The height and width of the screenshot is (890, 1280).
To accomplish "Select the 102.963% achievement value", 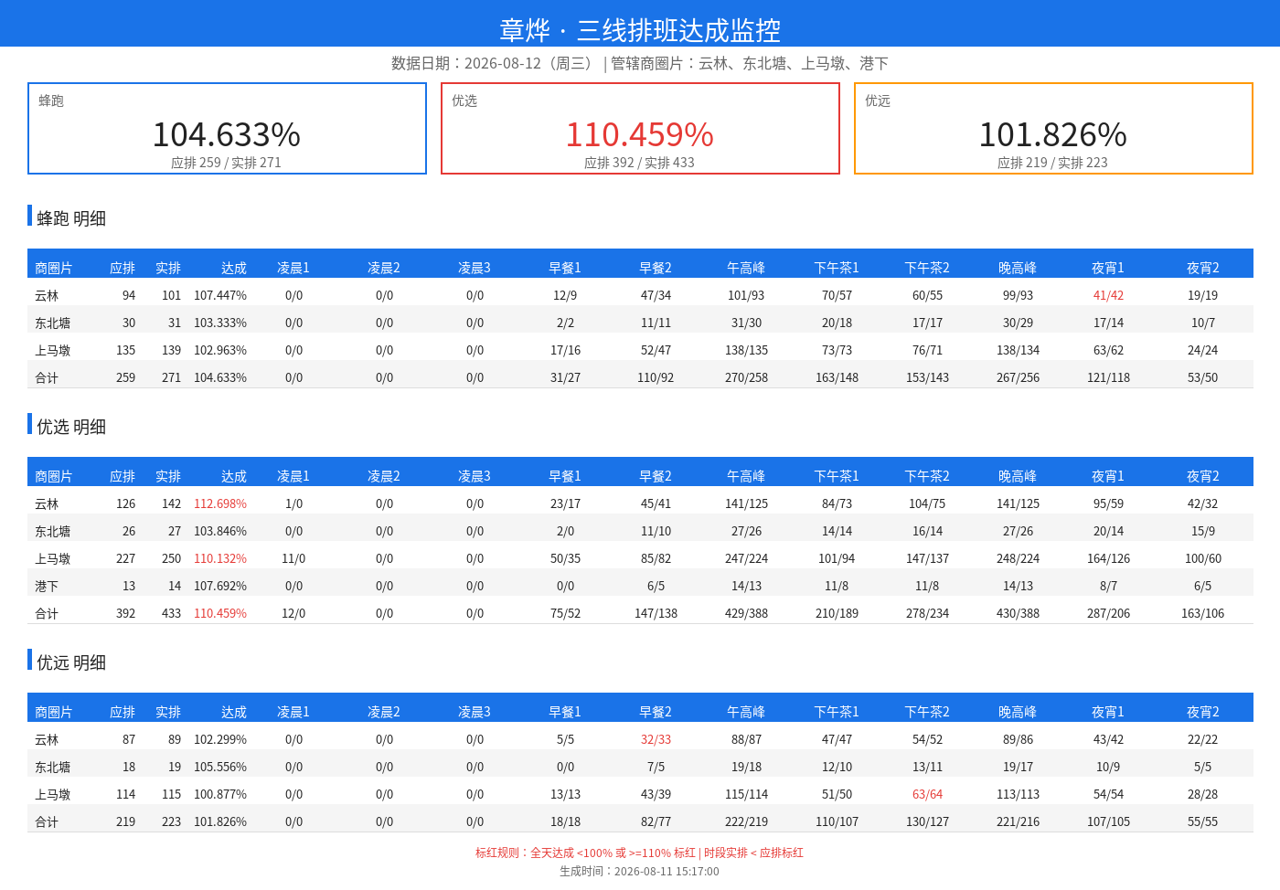I will coord(220,350).
